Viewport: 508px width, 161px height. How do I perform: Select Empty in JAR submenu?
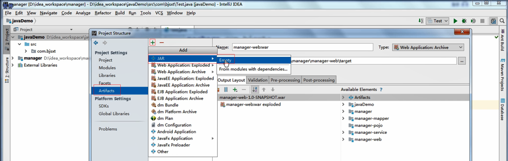tap(253, 60)
